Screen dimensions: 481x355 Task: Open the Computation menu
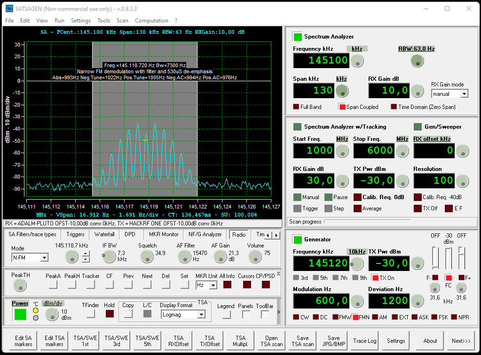point(151,21)
